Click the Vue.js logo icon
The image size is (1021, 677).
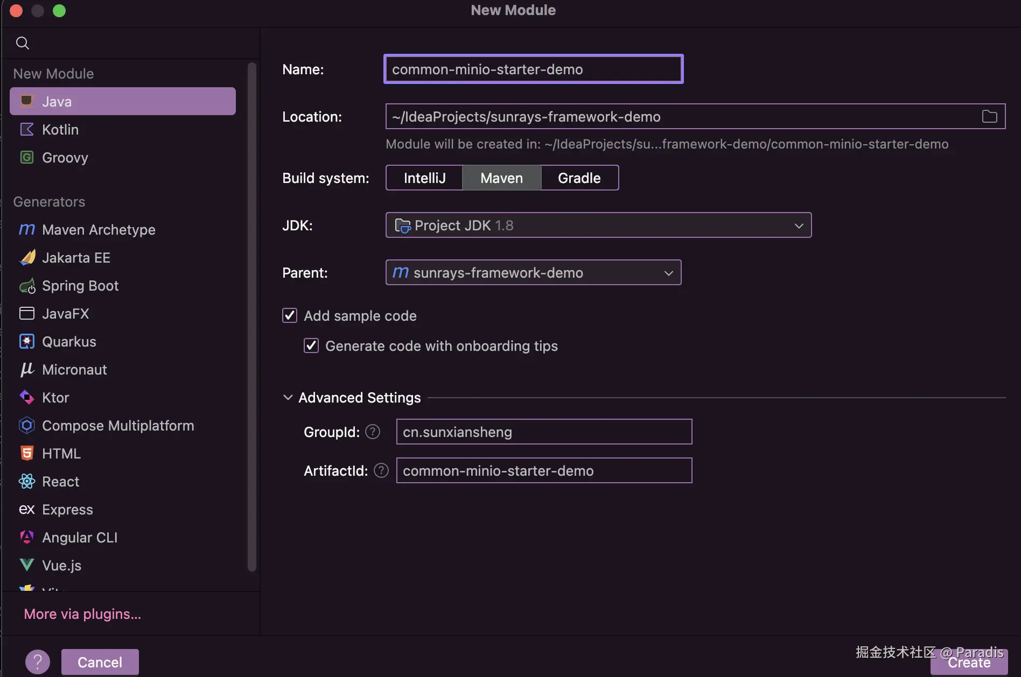click(x=27, y=565)
